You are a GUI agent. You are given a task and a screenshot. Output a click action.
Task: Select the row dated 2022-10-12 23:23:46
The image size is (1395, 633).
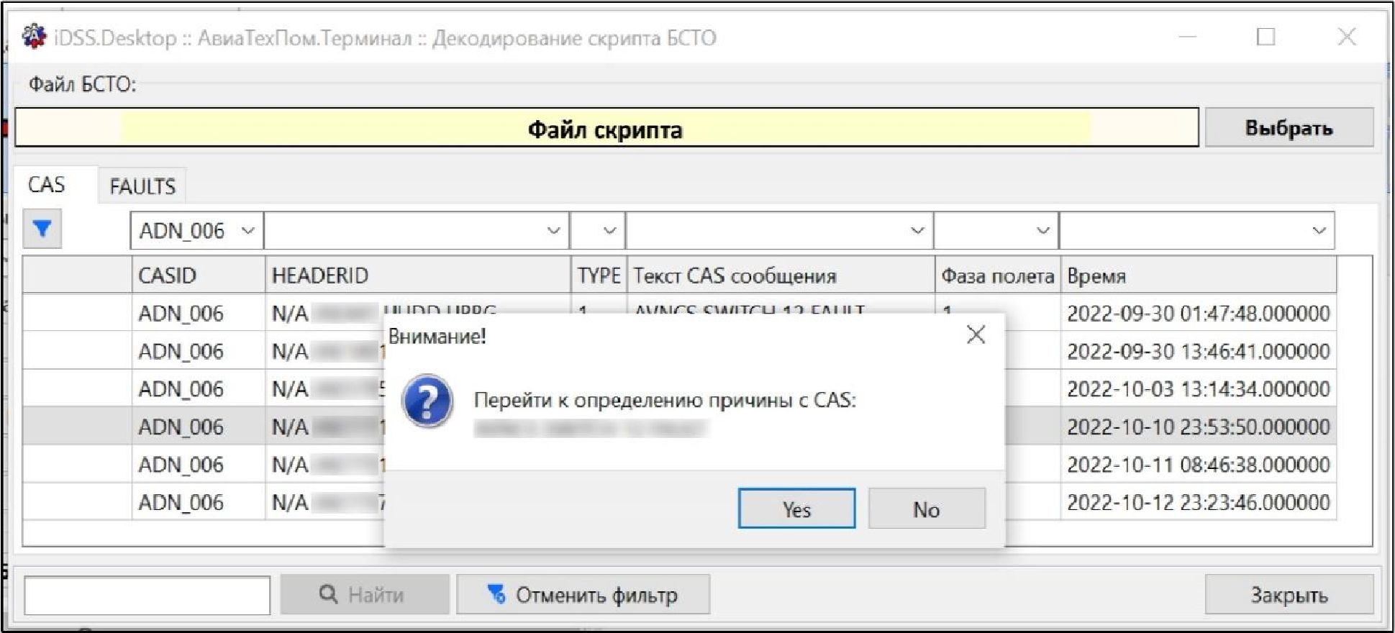click(x=1197, y=502)
